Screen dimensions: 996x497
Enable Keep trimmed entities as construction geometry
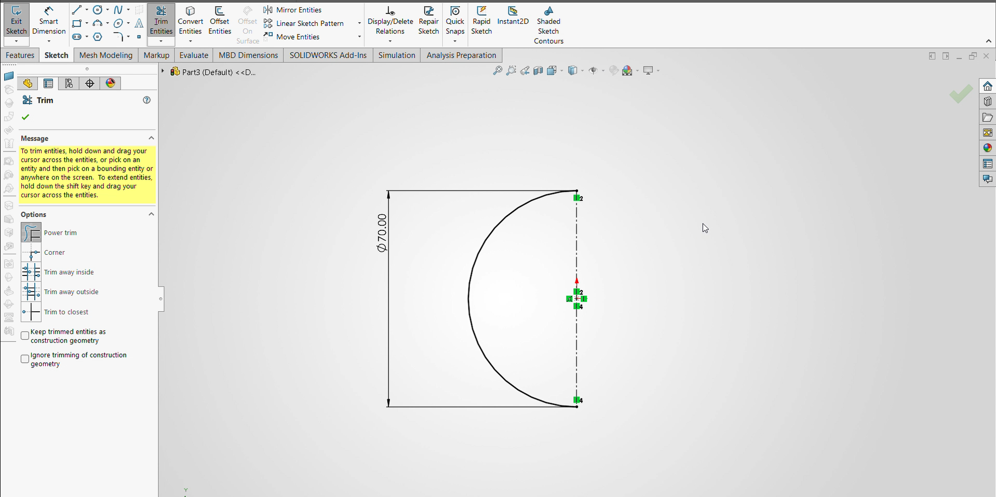pyautogui.click(x=25, y=336)
